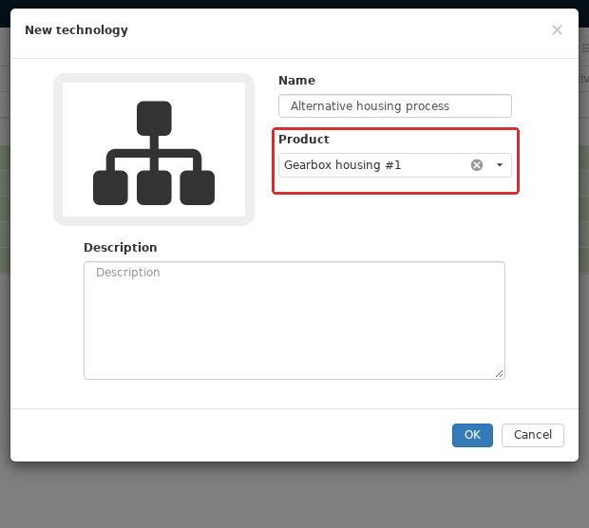Grab the Description textarea resize handle
Viewport: 589px width, 528px height.
pyautogui.click(x=499, y=373)
